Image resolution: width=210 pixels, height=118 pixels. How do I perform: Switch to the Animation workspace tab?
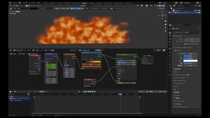pyautogui.click(x=92, y=3)
